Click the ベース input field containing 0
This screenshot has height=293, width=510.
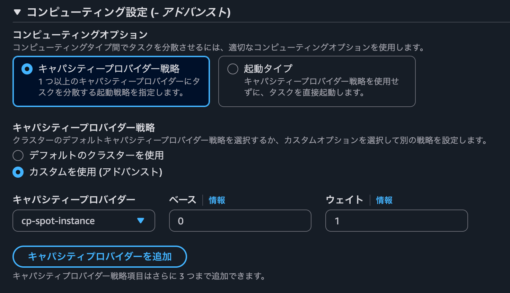(x=240, y=221)
